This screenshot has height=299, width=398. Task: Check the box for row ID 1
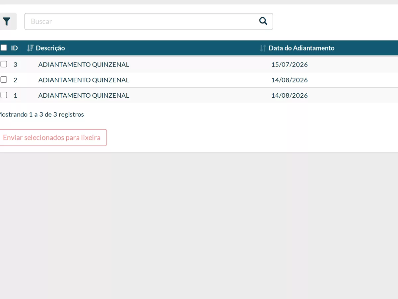4,95
